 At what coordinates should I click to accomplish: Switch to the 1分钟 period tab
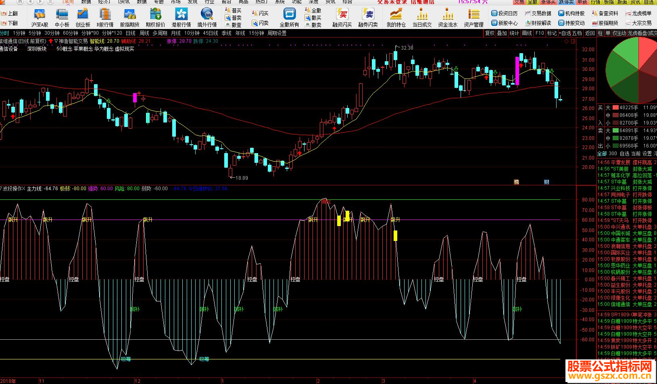[19, 33]
